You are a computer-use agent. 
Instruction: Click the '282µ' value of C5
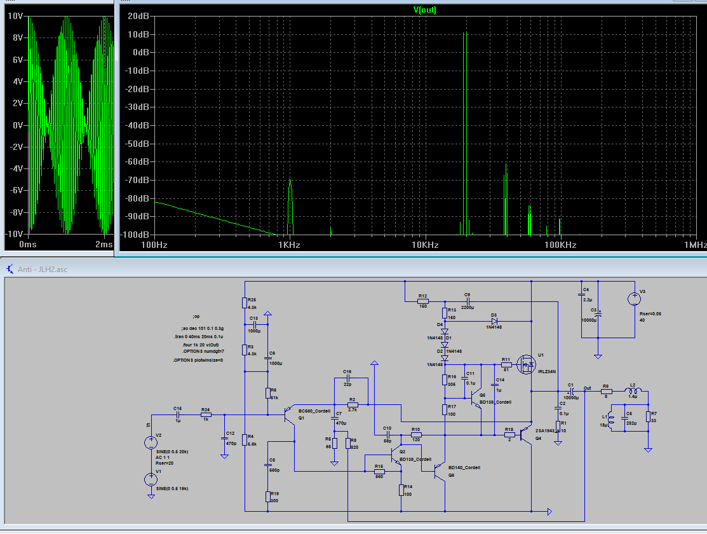click(631, 423)
